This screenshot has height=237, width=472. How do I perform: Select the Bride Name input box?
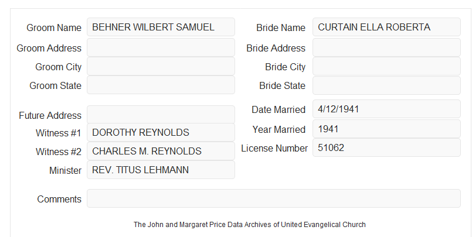pos(386,27)
